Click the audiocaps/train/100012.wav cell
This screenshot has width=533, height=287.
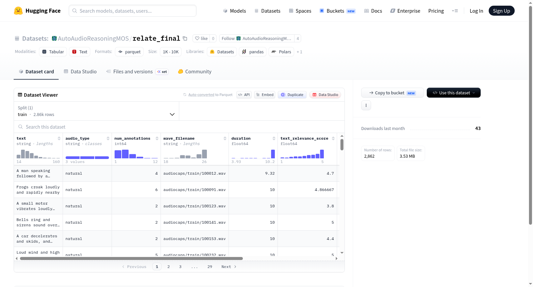(195, 173)
